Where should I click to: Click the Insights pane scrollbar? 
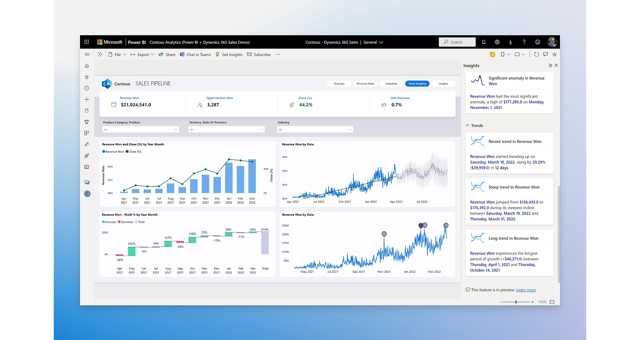[x=559, y=234]
